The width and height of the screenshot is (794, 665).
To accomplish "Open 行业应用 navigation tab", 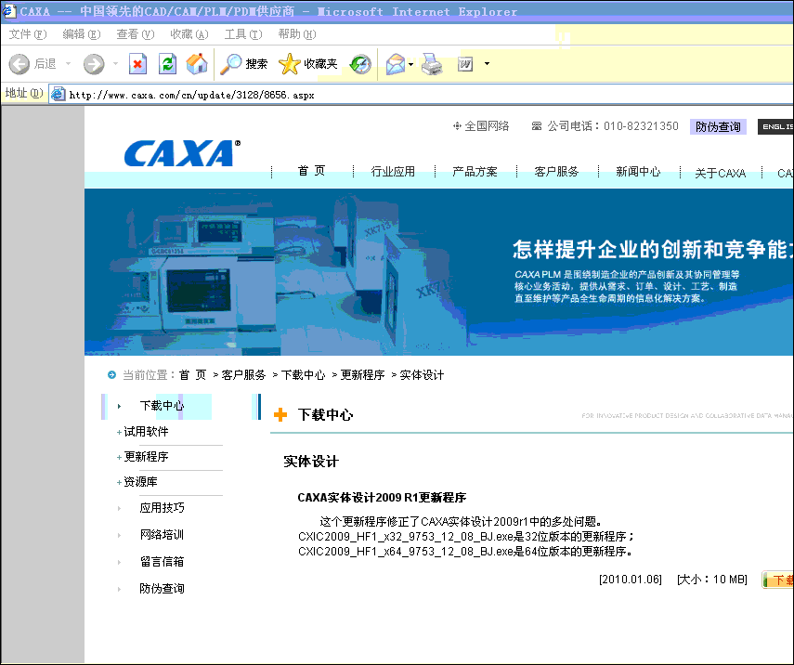I will (x=393, y=172).
